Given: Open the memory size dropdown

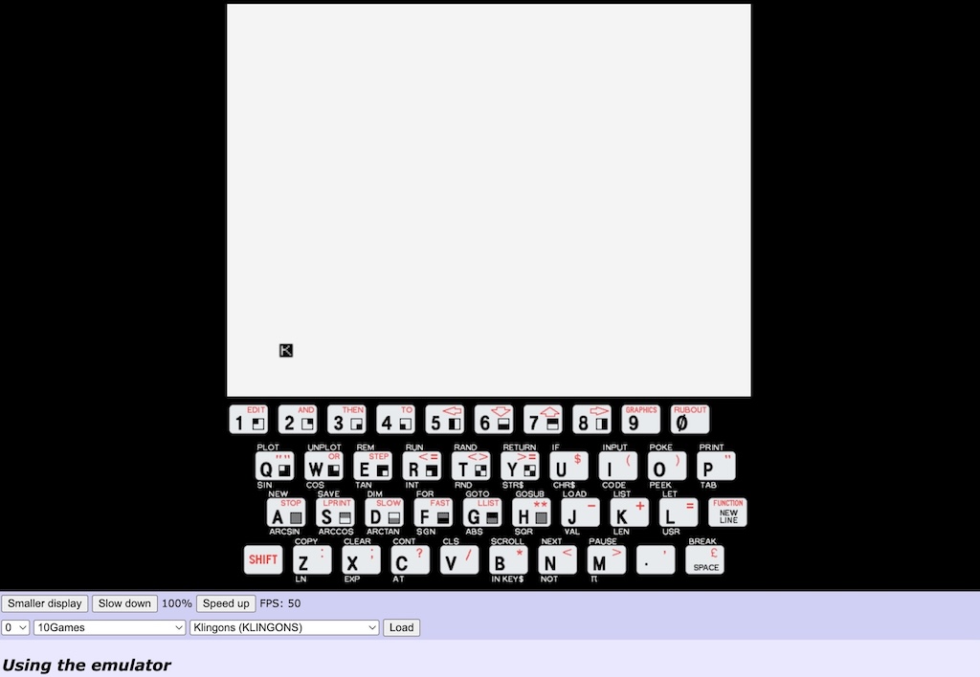Looking at the screenshot, I should [16, 627].
